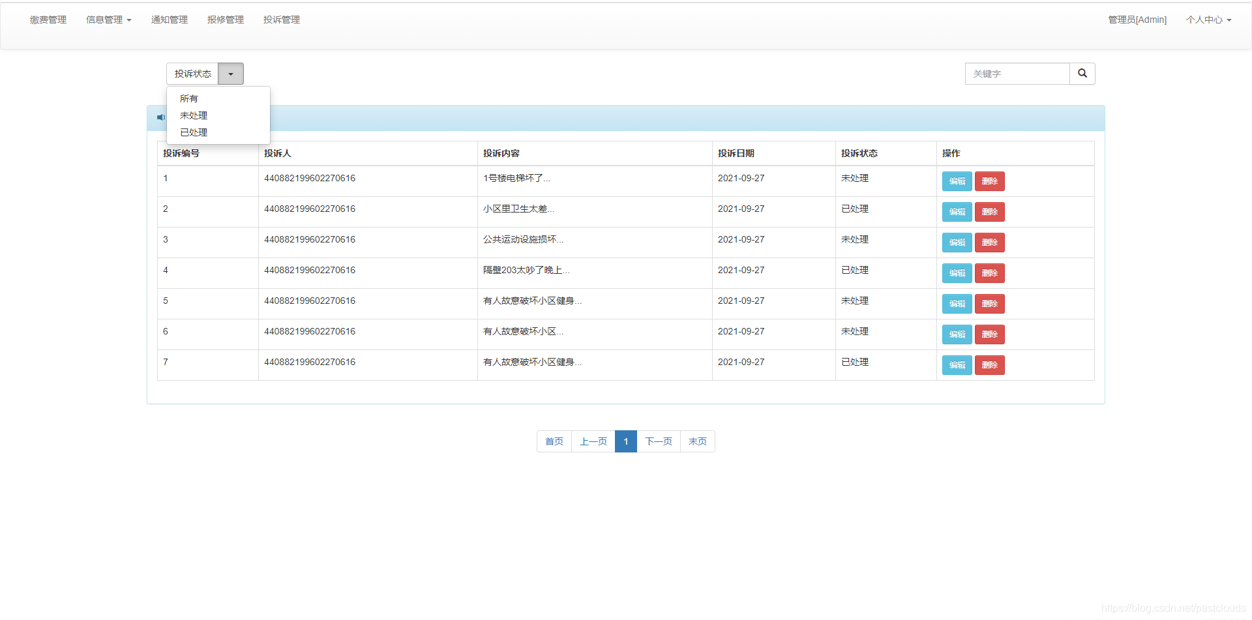The width and height of the screenshot is (1252, 620).
Task: Go to 通知管理
Action: (x=170, y=20)
